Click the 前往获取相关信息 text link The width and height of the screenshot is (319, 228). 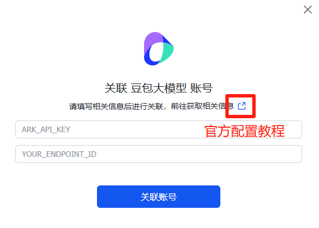[202, 106]
